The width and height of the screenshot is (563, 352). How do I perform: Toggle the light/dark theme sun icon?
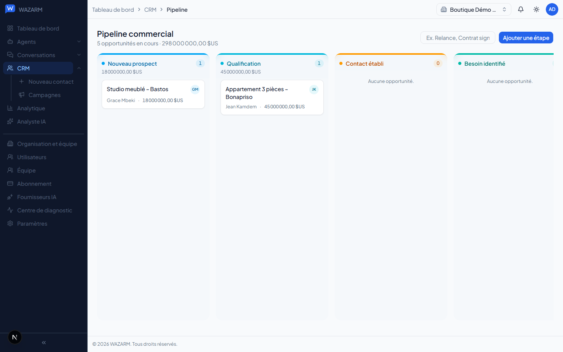(536, 9)
